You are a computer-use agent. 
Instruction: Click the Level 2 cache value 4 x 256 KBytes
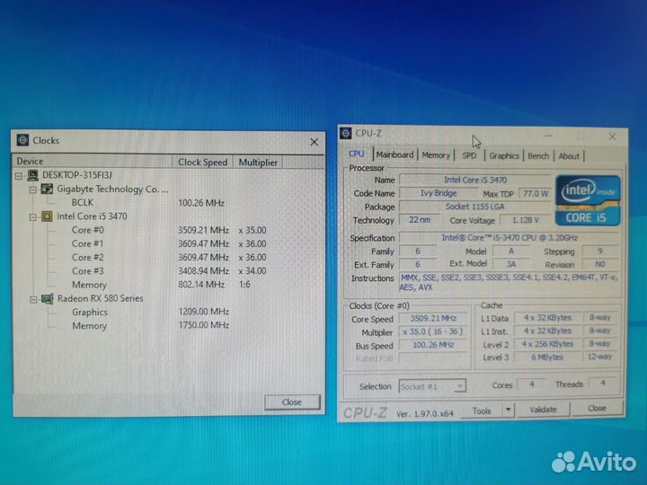[x=547, y=343]
